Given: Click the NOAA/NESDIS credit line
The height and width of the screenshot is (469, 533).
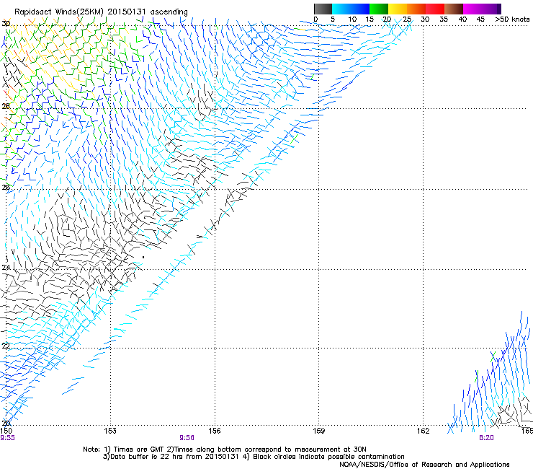Looking at the screenshot, I should click(x=424, y=465).
